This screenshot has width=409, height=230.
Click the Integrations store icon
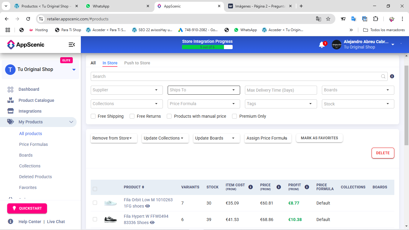[10, 111]
